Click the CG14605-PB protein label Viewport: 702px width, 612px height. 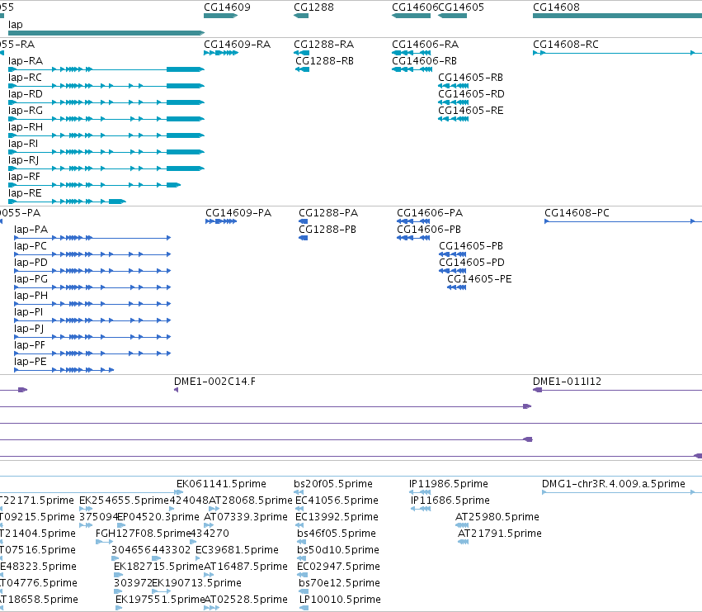pyautogui.click(x=471, y=246)
